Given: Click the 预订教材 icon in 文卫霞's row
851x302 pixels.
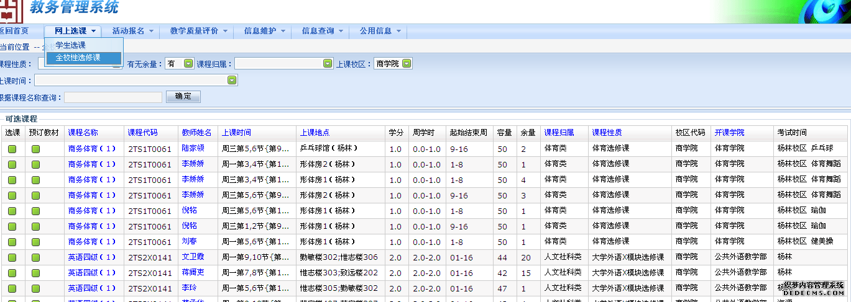Looking at the screenshot, I should tap(36, 257).
